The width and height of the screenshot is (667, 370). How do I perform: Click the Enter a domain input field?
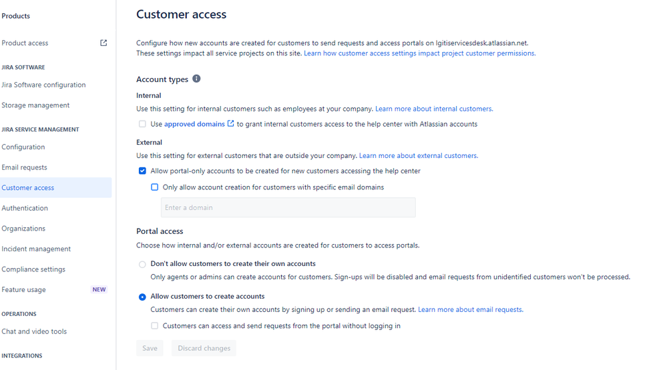[x=288, y=207]
